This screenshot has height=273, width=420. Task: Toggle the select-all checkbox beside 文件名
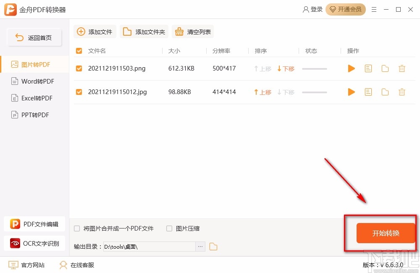point(79,51)
